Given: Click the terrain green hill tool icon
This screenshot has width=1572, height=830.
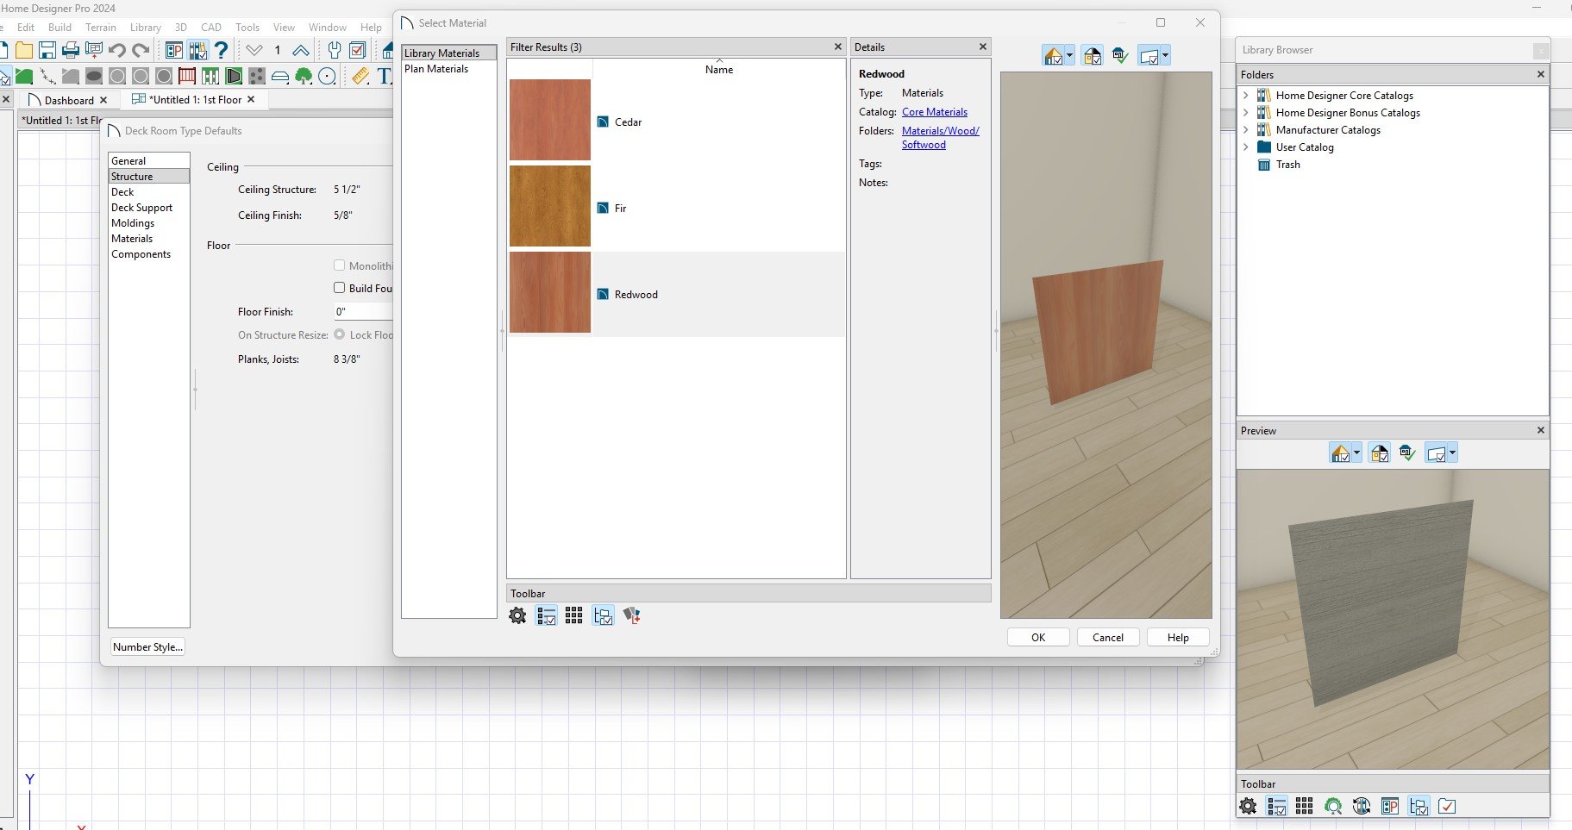Looking at the screenshot, I should tap(24, 76).
